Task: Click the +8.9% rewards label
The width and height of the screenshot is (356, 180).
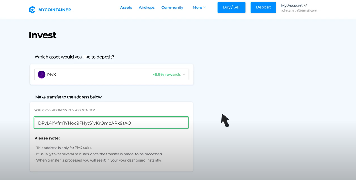Action: click(x=167, y=74)
